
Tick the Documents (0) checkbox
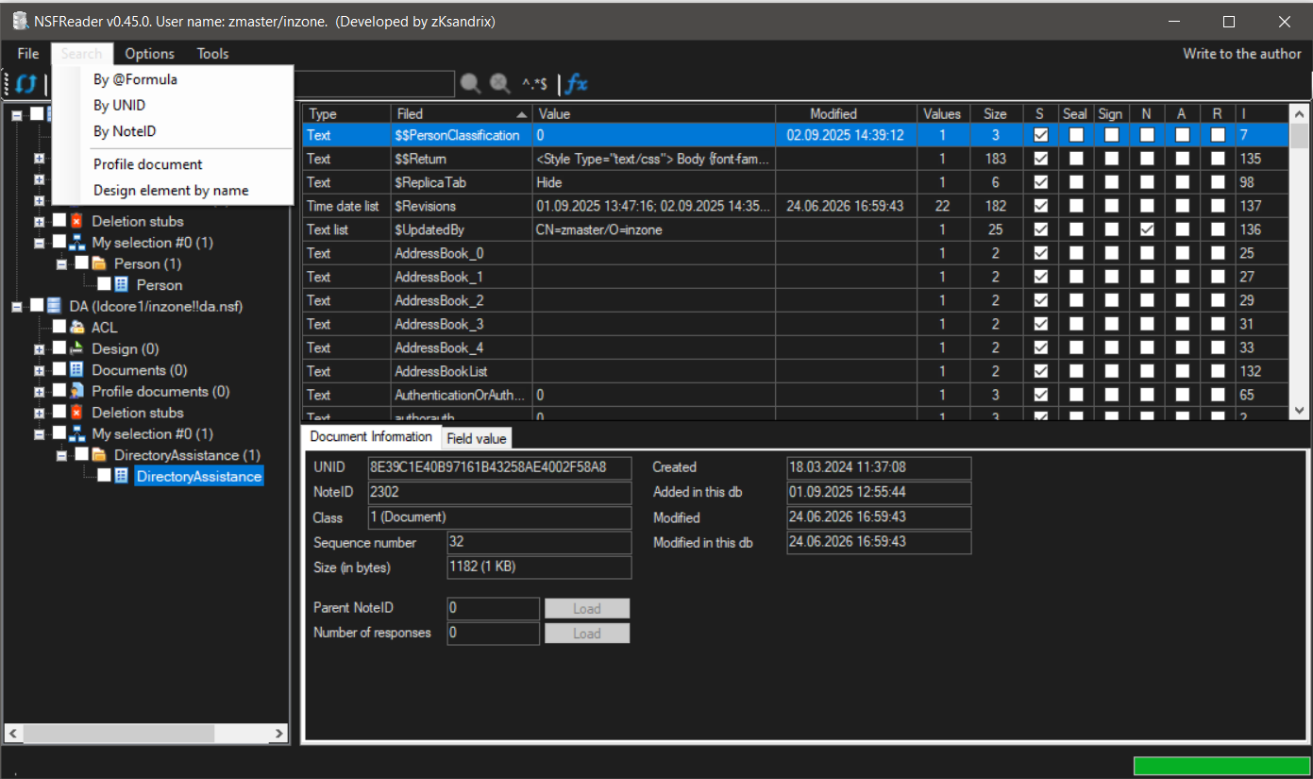pos(59,370)
